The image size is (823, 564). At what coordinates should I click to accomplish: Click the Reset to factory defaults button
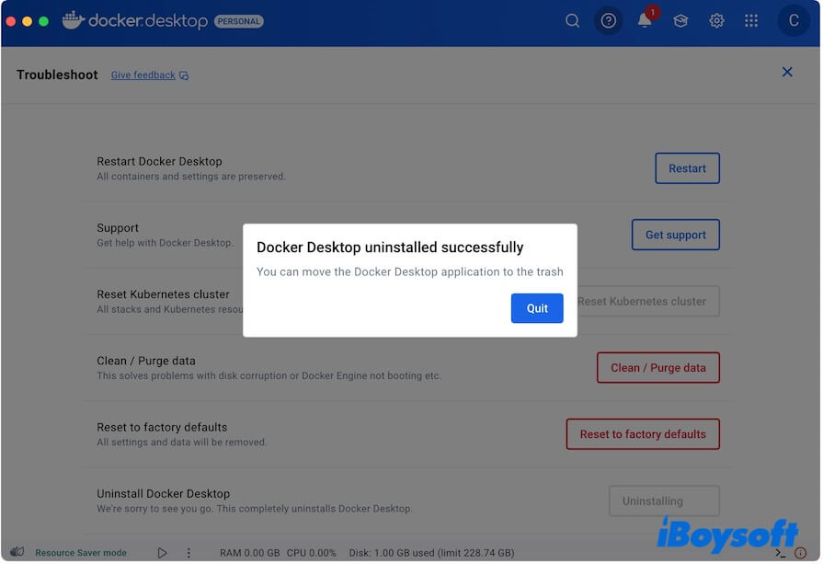(644, 435)
